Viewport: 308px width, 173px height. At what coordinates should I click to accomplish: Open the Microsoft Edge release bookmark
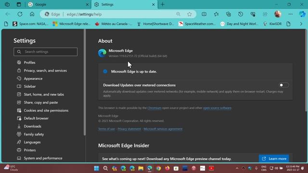[x=72, y=24]
